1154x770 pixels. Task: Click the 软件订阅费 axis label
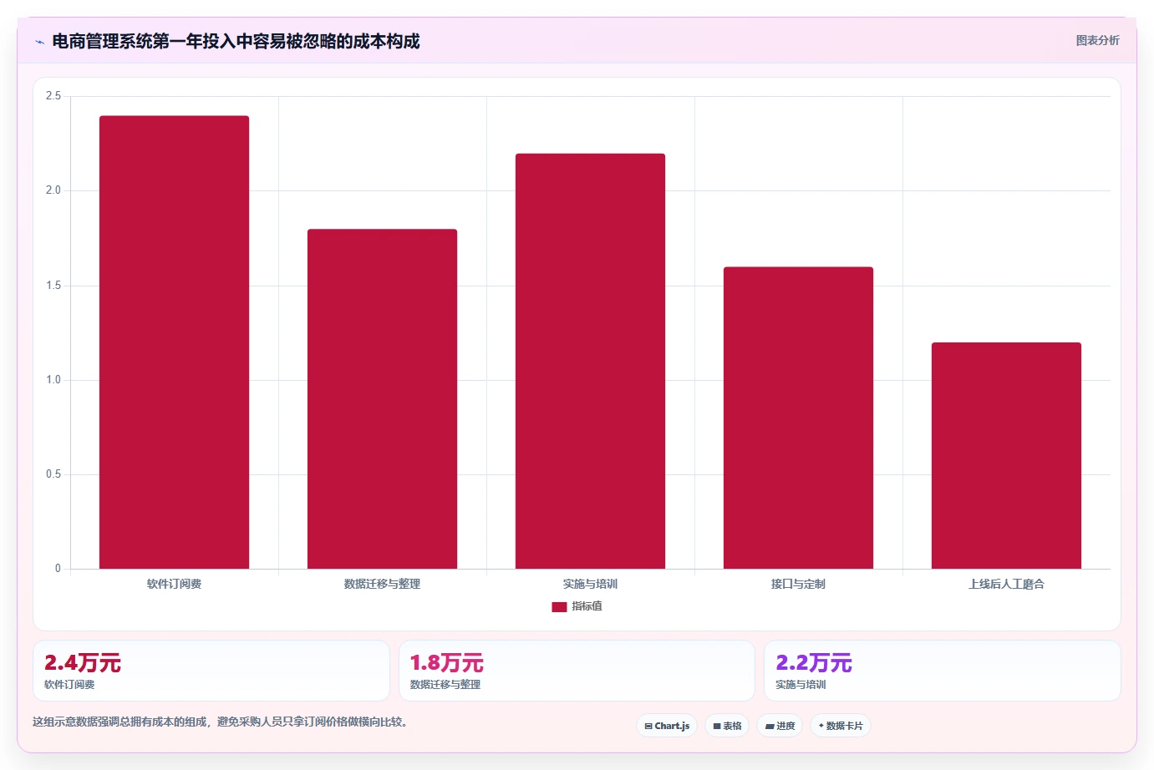click(x=174, y=584)
